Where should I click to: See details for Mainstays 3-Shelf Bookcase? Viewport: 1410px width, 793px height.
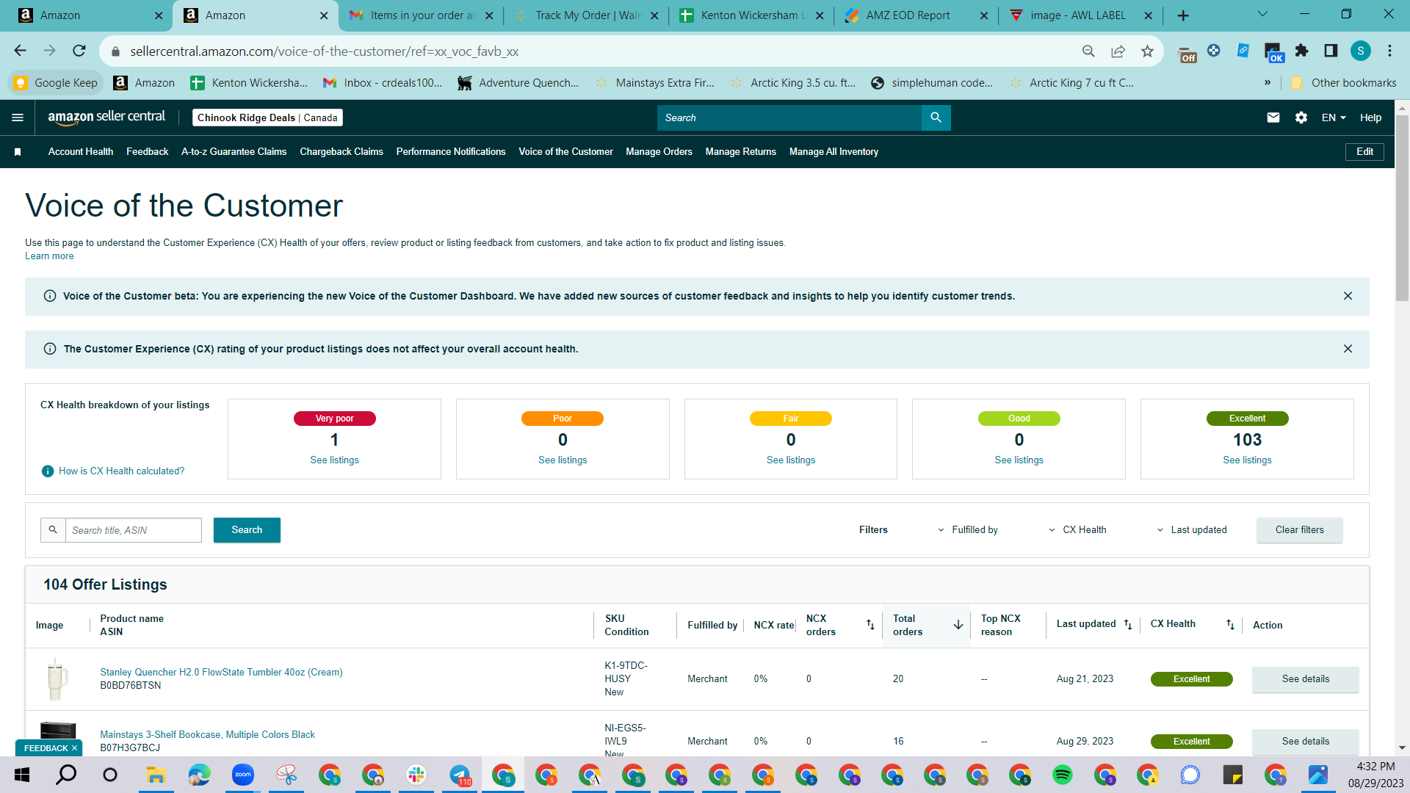1305,742
